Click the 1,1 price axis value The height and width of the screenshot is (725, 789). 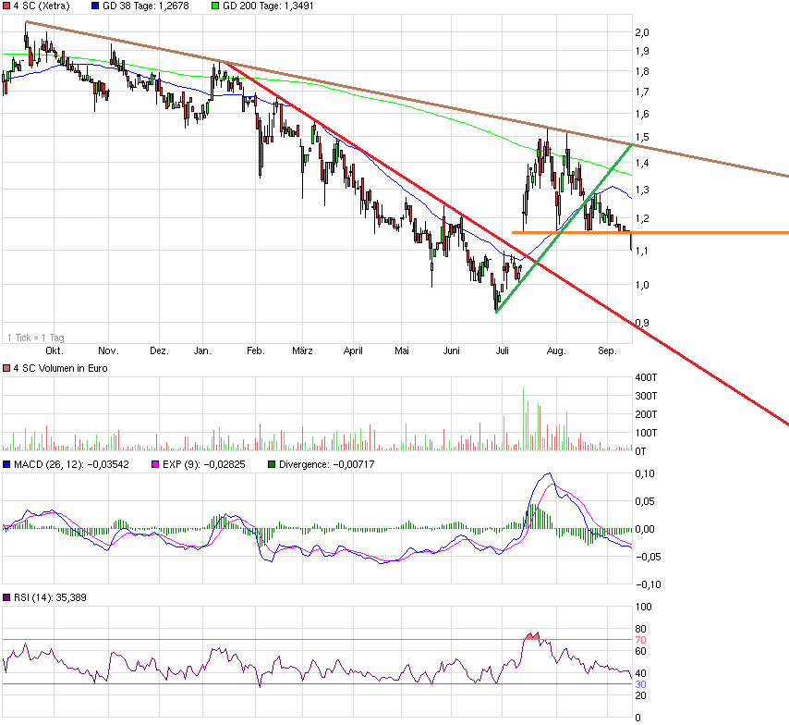tap(642, 251)
